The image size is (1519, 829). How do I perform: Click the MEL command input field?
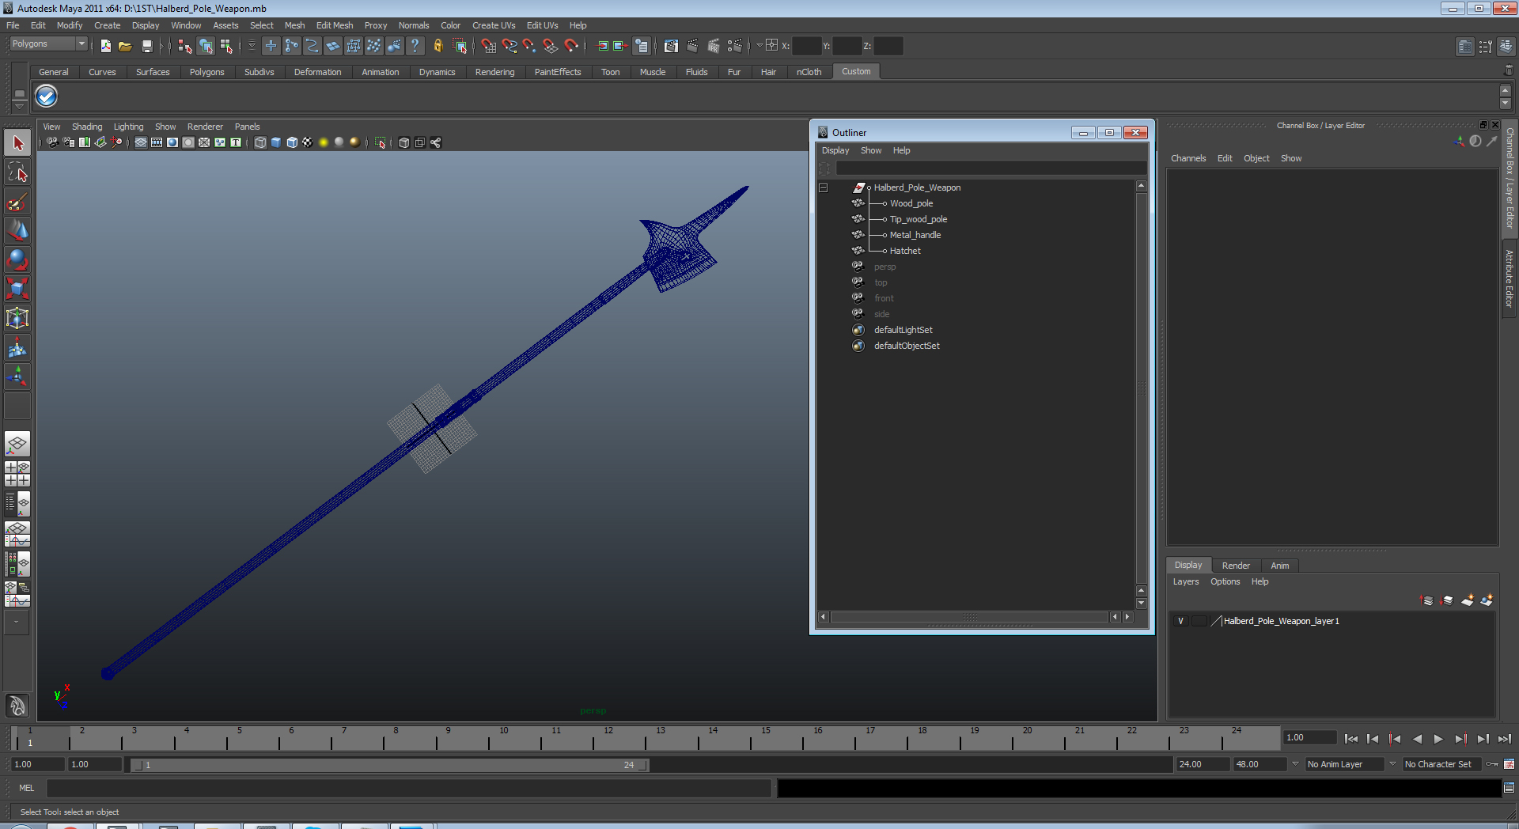[x=408, y=788]
